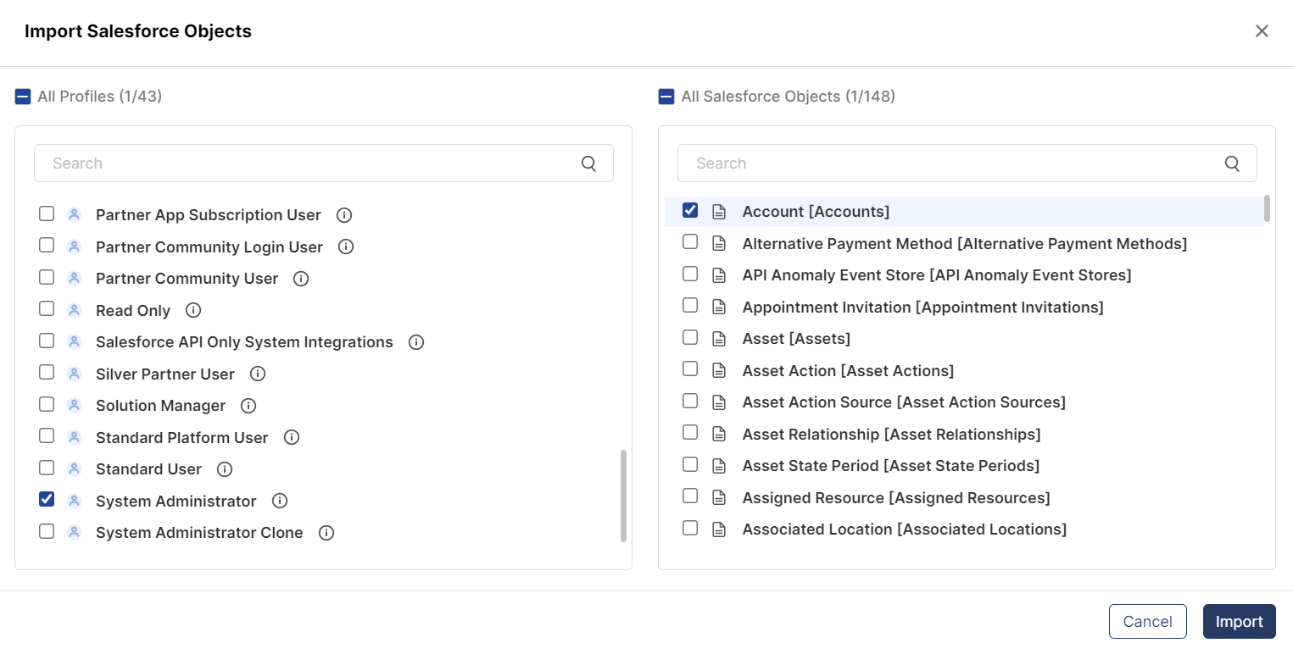Image resolution: width=1293 pixels, height=654 pixels.
Task: Click info icon next to System Administrator
Action: (x=280, y=501)
